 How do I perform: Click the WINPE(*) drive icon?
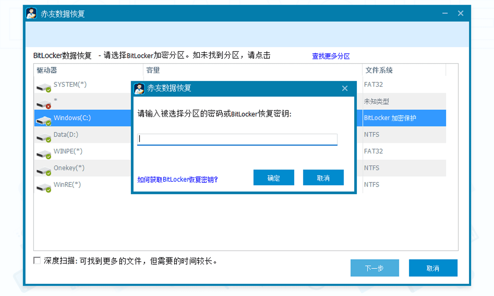(43, 154)
